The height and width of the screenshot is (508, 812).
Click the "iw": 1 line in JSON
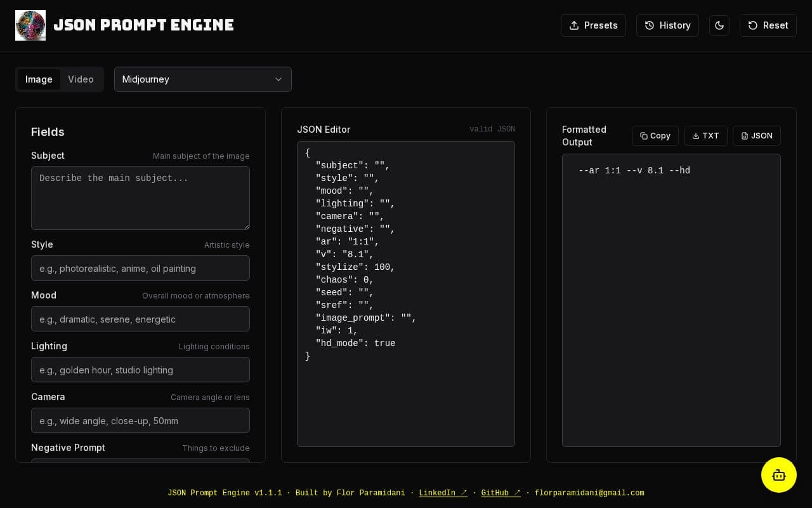[337, 331]
